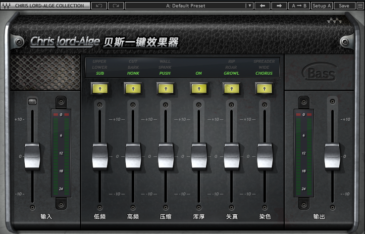365x234 pixels.
Task: Bypass 浑厚 with its top dot button
Action: (199, 105)
